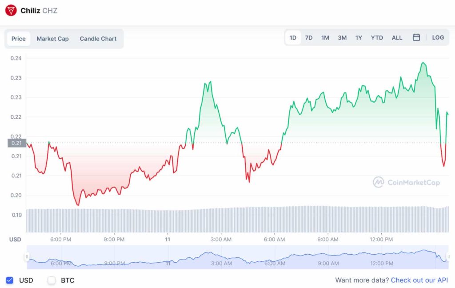Toggle LOG scale
The image size is (455, 288).
click(438, 37)
